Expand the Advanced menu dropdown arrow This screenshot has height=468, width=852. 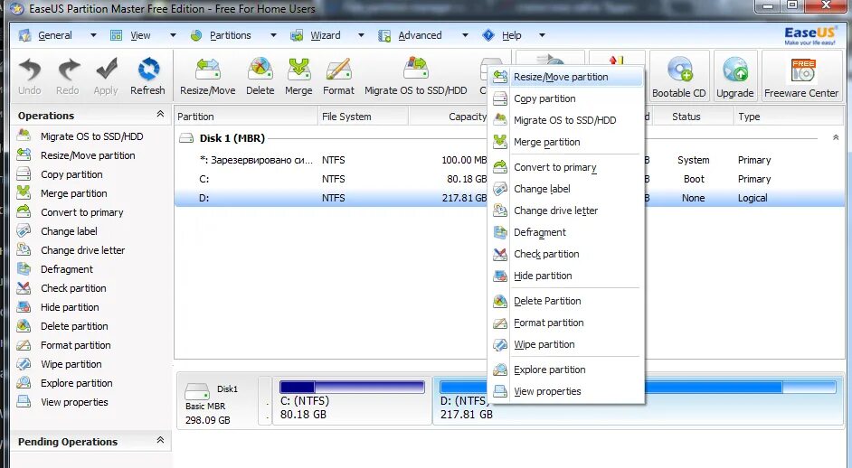click(x=465, y=35)
